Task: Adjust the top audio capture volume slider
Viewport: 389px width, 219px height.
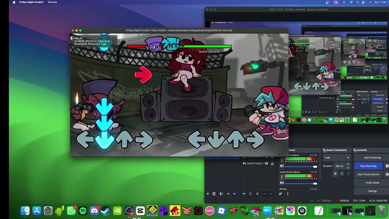Action: 301,167
